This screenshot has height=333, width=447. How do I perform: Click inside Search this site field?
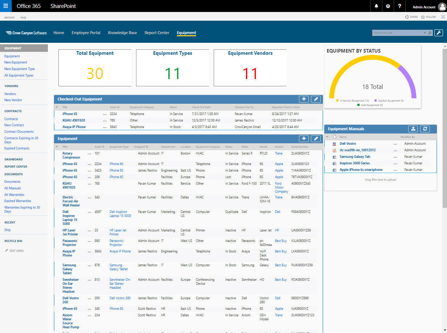click(397, 33)
